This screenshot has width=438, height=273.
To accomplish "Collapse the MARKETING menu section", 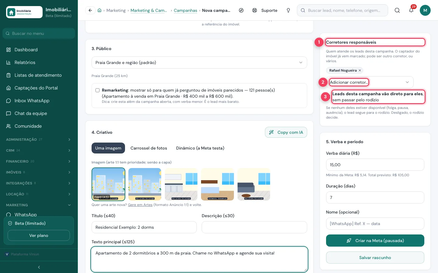I will pyautogui.click(x=39, y=205).
